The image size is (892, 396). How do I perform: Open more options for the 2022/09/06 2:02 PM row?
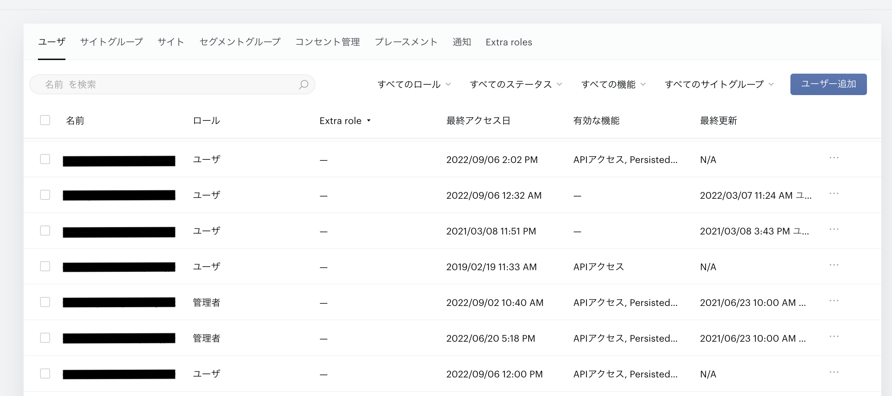(x=834, y=158)
